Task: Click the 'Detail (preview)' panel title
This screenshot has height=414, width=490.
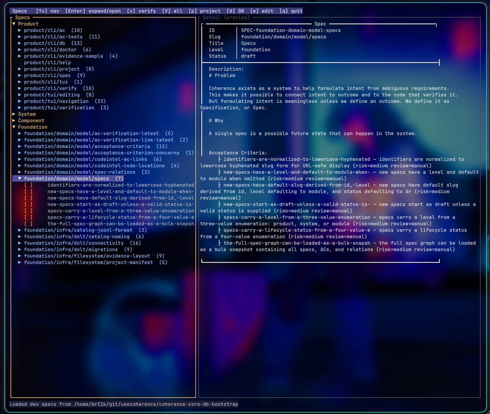Action: [226, 17]
